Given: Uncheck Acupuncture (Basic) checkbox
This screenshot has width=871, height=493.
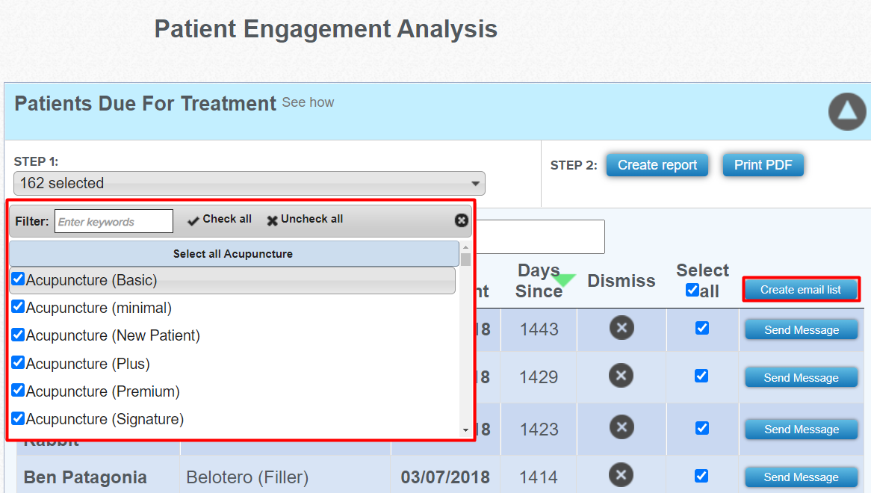Looking at the screenshot, I should click(19, 279).
